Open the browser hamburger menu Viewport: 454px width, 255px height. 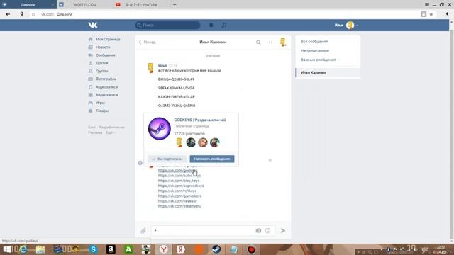[x=427, y=5]
